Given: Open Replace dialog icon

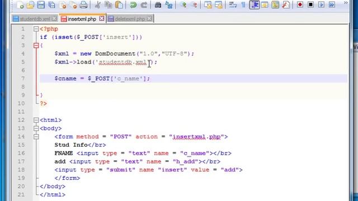Looking at the screenshot, I should point(169,5).
